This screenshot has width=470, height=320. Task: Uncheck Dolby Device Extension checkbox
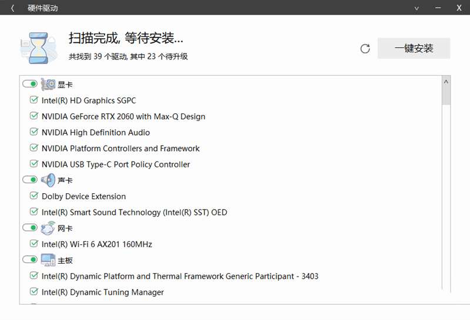[33, 196]
